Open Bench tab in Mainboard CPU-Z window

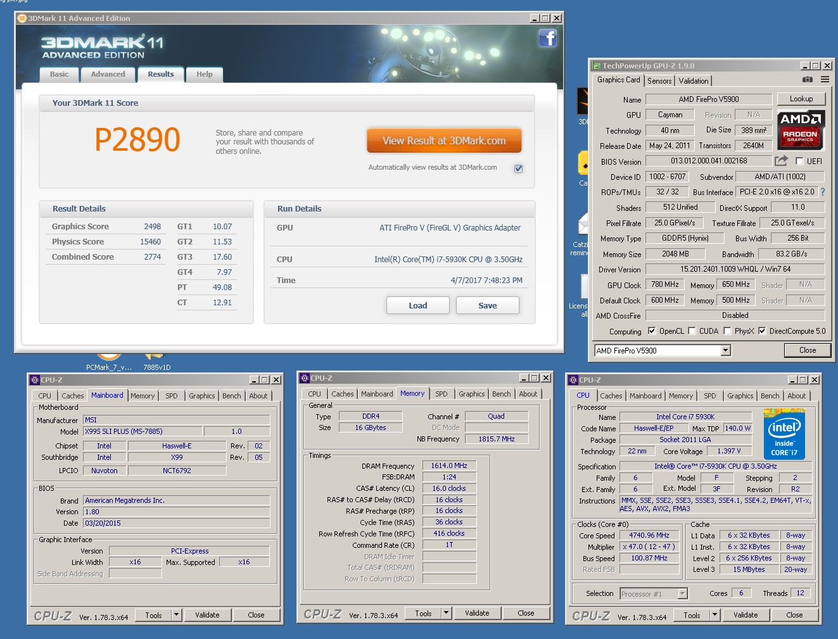click(232, 396)
